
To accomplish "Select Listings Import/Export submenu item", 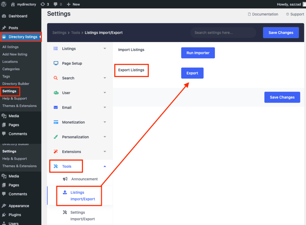I will [x=82, y=196].
